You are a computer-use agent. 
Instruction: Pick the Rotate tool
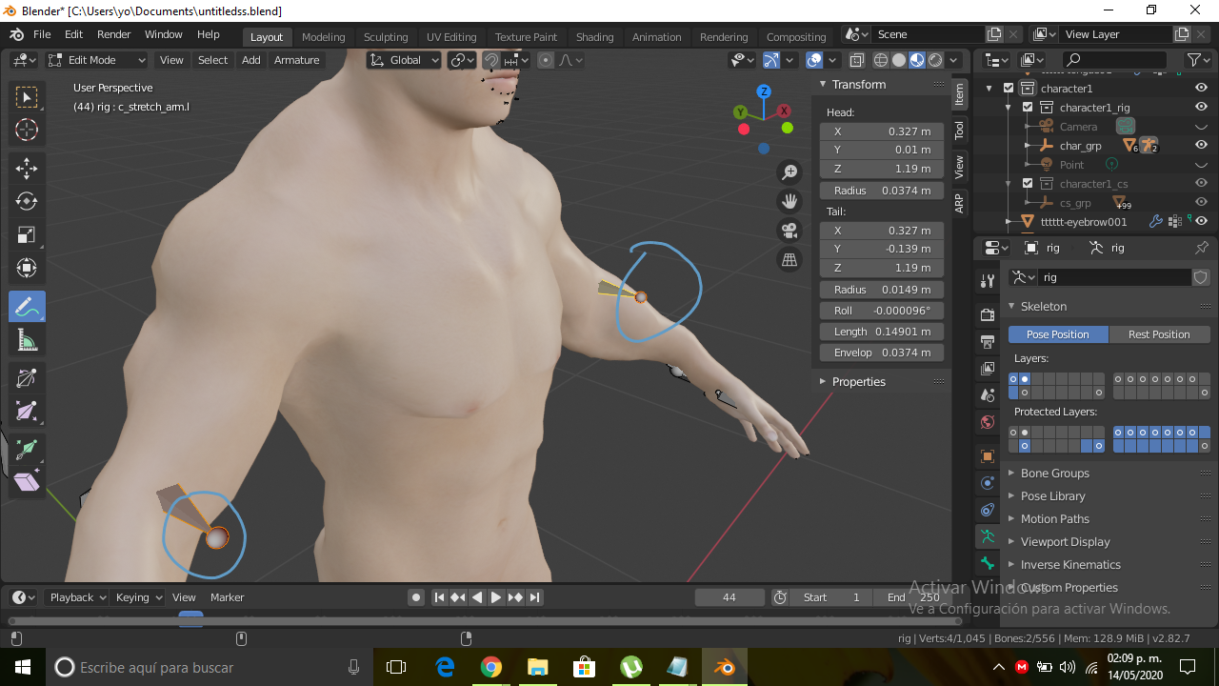point(27,201)
